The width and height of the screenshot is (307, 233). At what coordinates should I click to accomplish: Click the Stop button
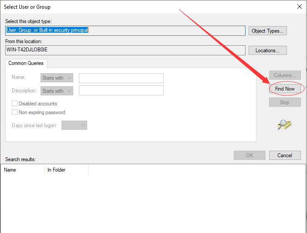tap(285, 102)
